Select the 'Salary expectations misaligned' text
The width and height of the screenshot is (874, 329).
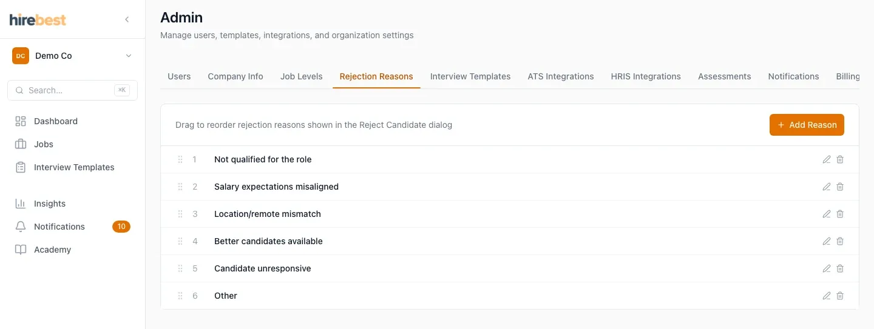276,187
